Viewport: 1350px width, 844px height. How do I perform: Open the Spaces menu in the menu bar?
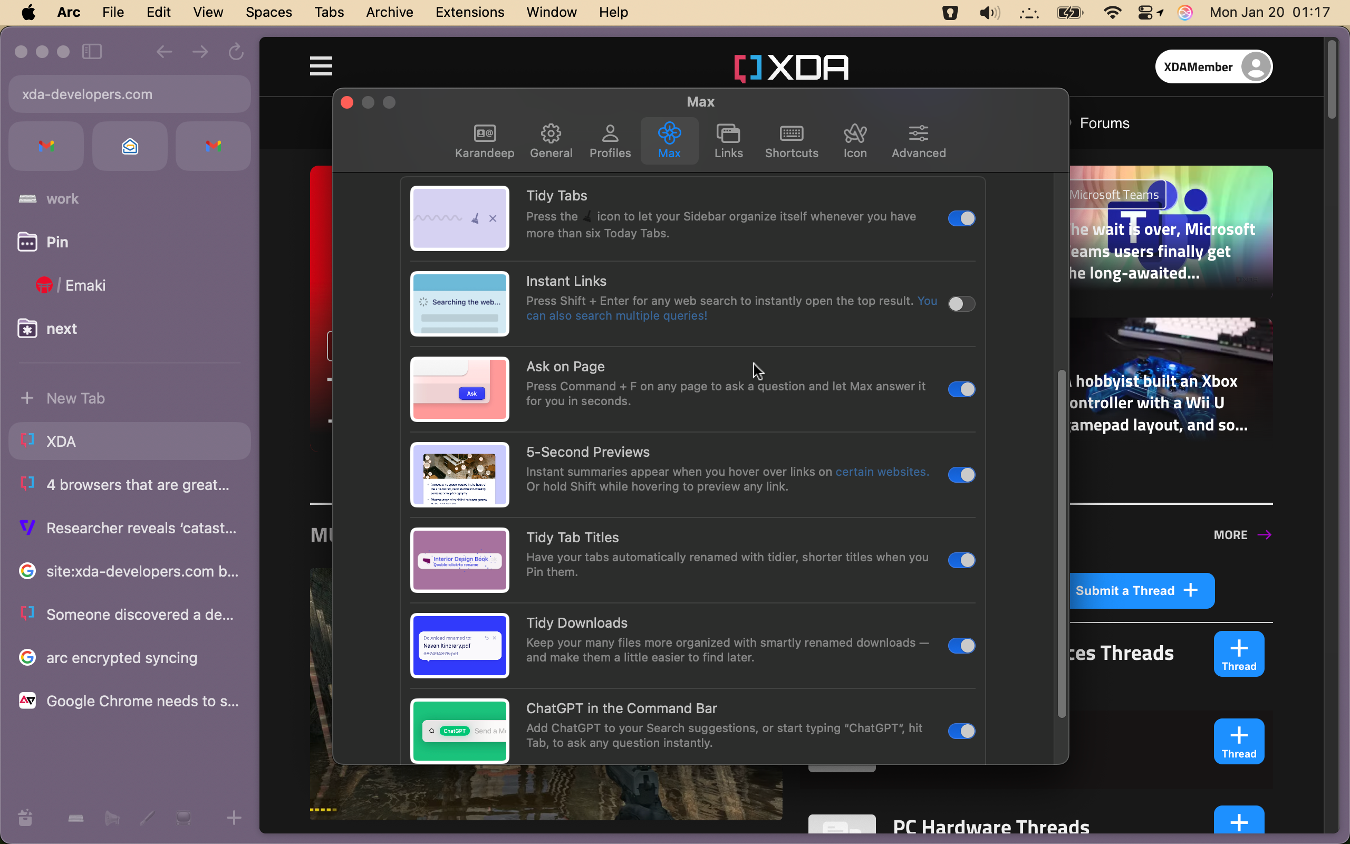(268, 12)
